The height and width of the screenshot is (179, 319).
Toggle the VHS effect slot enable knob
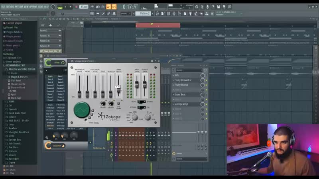tap(203, 75)
